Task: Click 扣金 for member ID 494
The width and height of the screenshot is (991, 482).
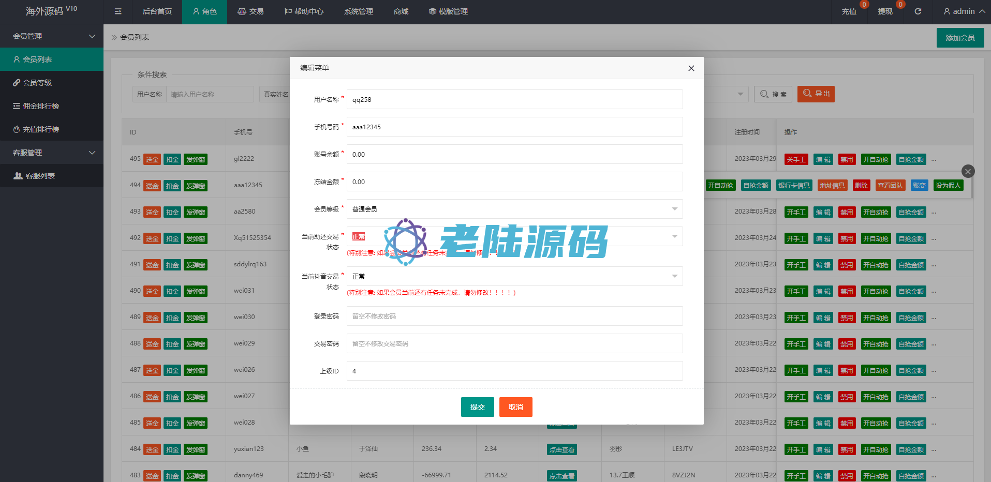Action: pyautogui.click(x=172, y=186)
